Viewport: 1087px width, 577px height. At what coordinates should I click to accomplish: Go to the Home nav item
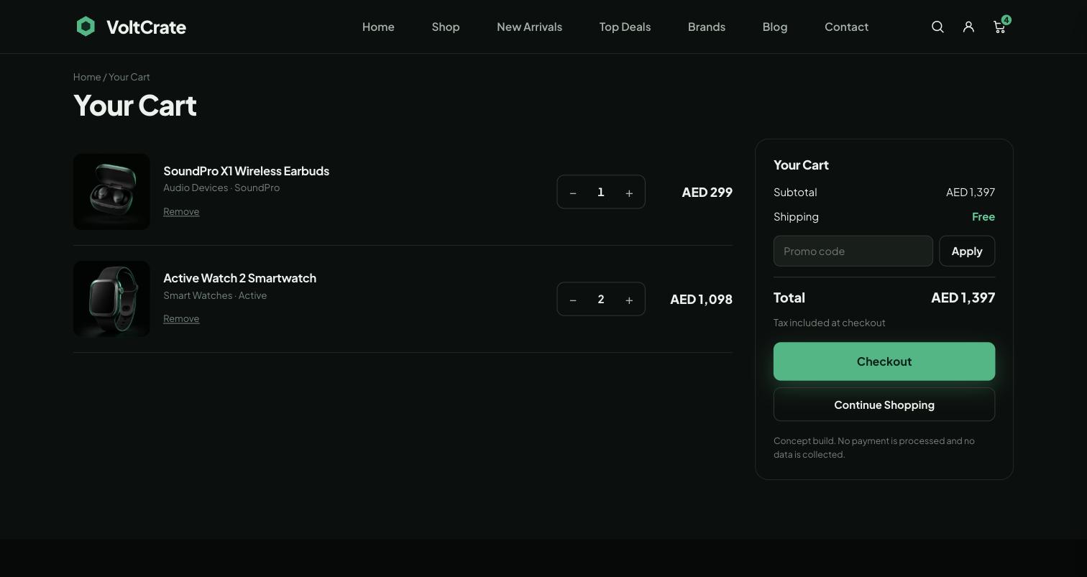tap(378, 27)
